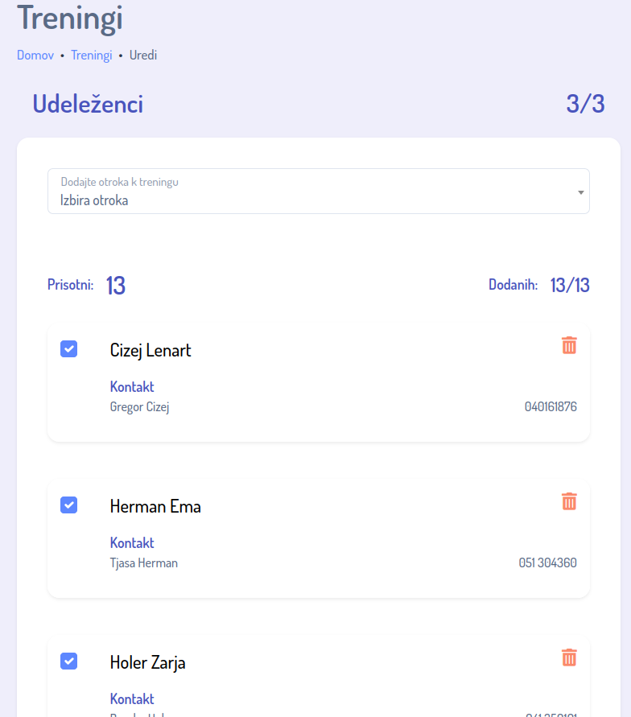This screenshot has height=717, width=631.
Task: Click phone number 040161876
Action: [551, 407]
